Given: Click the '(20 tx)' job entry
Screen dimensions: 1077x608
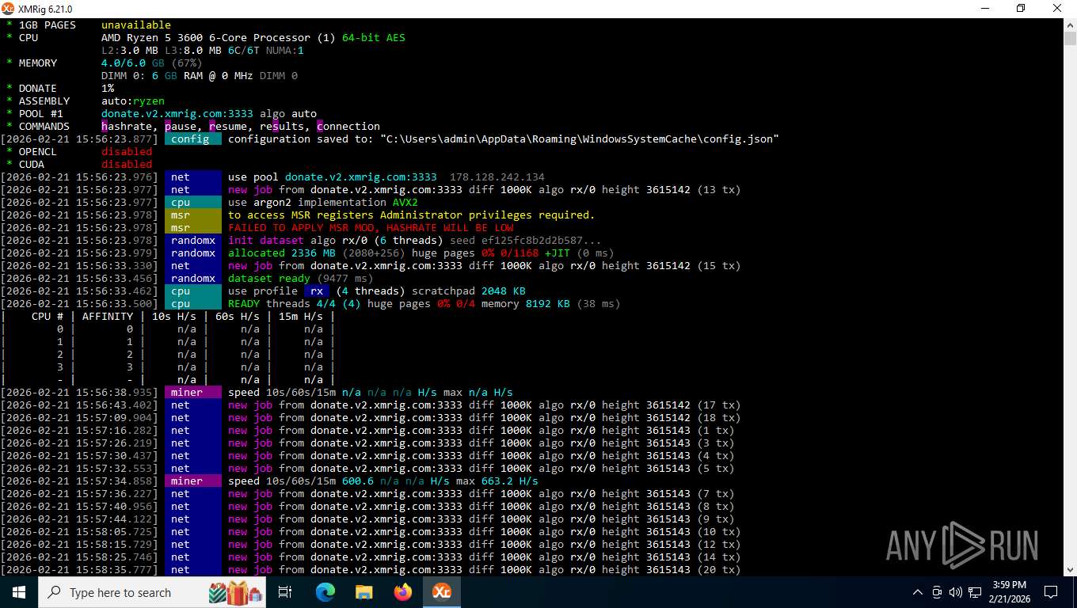Looking at the screenshot, I should point(718,569).
